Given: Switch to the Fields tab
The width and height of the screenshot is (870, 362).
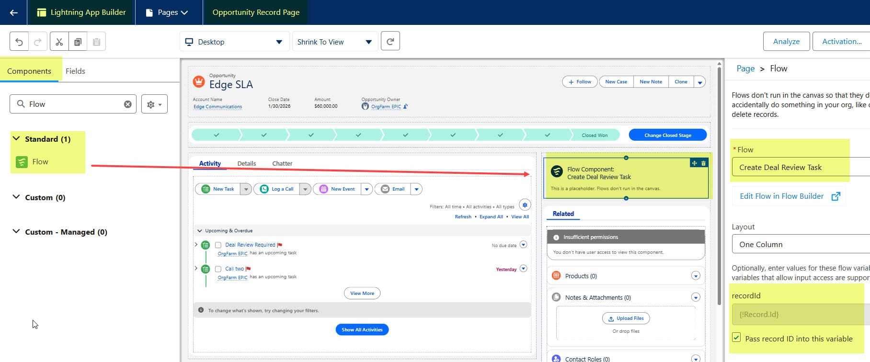Looking at the screenshot, I should 75,71.
